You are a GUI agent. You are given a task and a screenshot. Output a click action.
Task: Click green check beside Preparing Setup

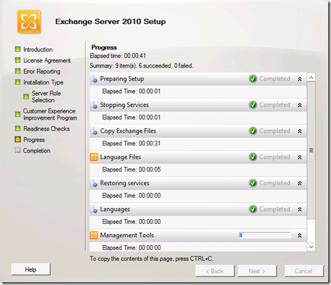pyautogui.click(x=253, y=79)
